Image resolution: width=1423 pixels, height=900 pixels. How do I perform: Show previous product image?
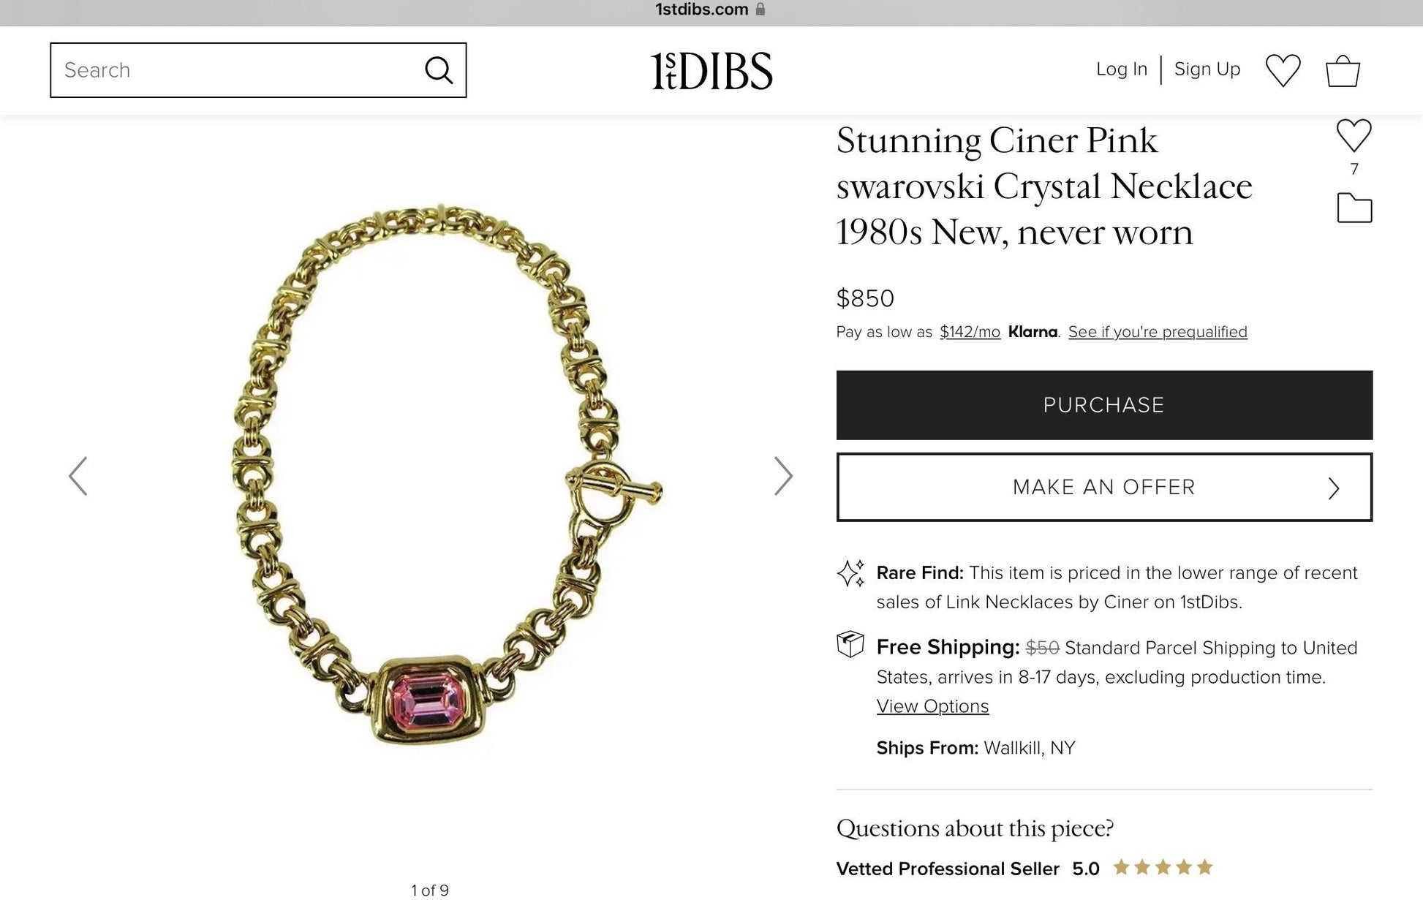click(78, 476)
